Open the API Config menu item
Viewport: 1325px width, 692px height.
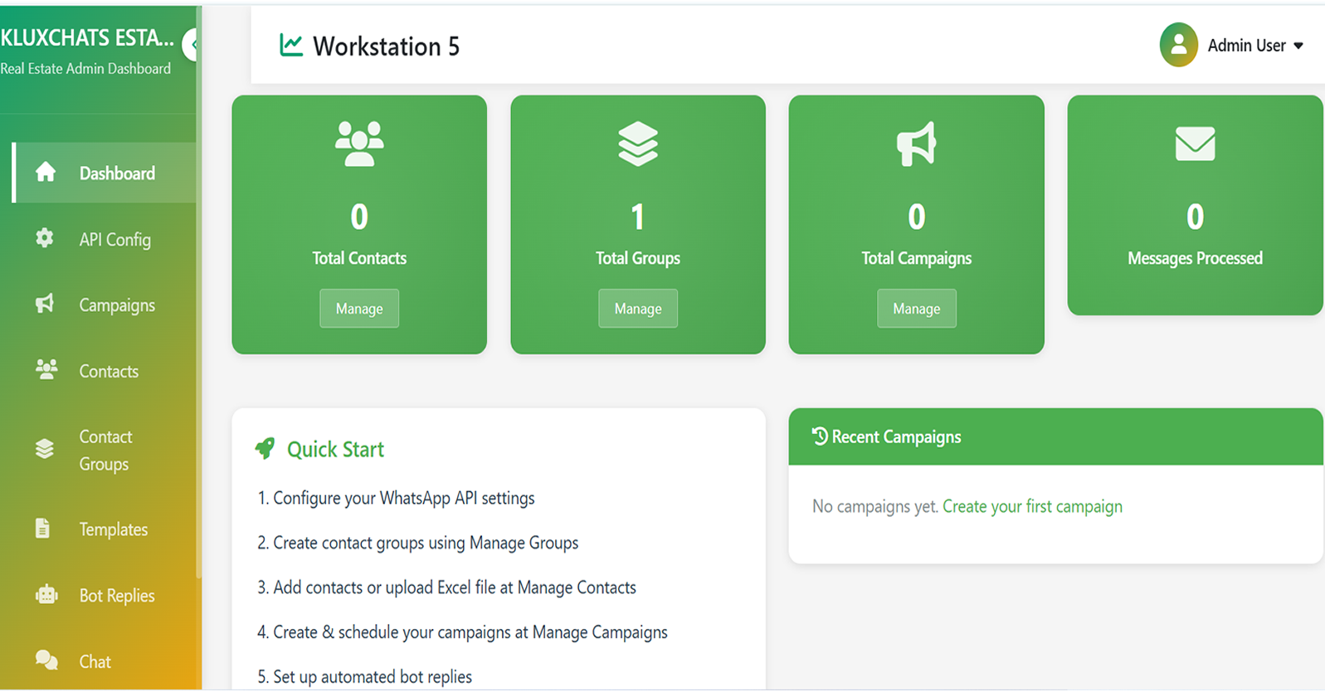[x=104, y=239]
